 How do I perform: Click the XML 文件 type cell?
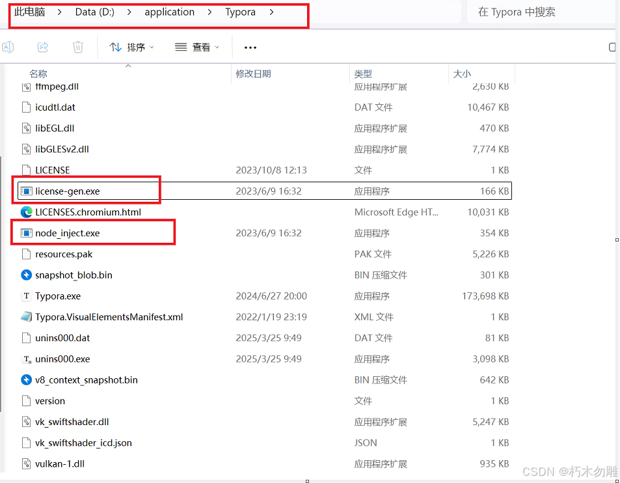tap(373, 317)
